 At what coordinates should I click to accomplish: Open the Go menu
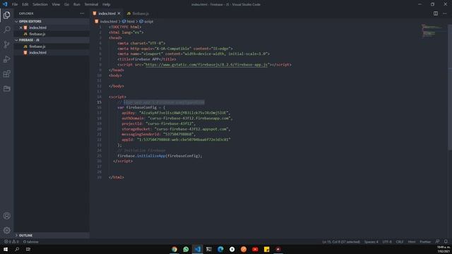point(66,4)
